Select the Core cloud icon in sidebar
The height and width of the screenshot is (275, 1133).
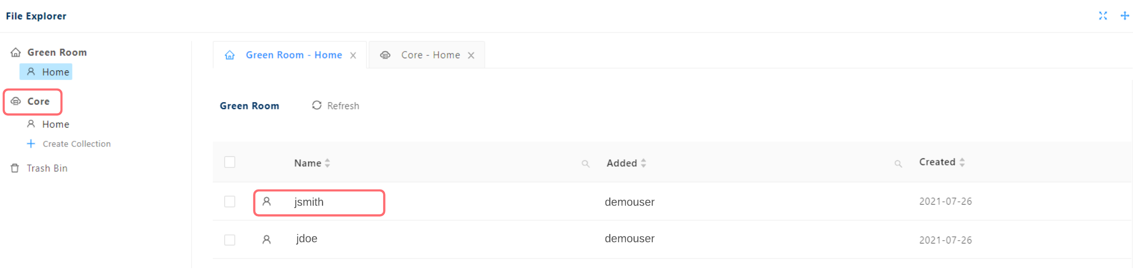16,102
